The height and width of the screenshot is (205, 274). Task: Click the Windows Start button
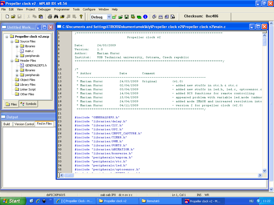(x=13, y=201)
